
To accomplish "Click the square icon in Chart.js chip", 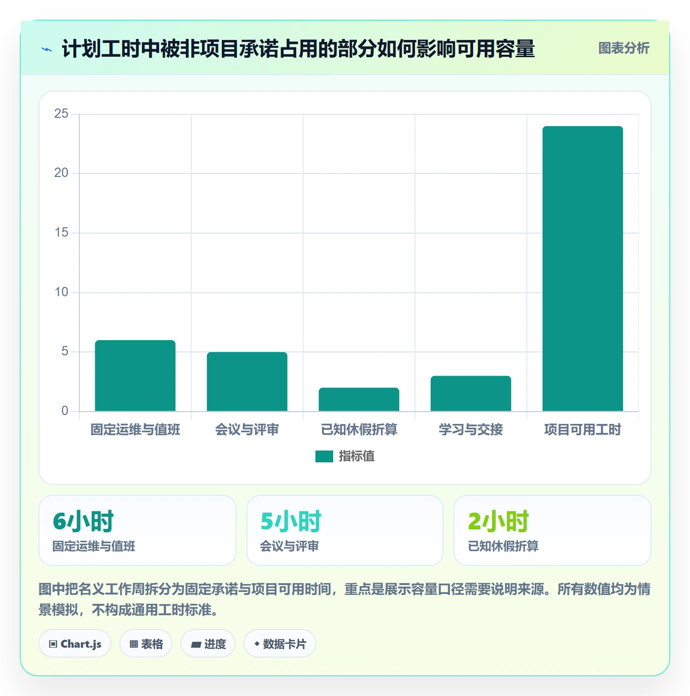I will point(53,644).
